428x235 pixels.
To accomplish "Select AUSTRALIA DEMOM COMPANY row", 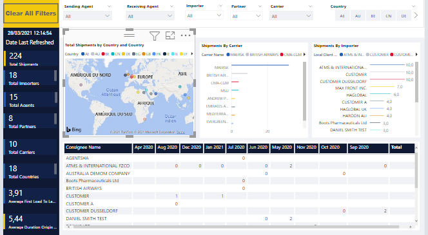I will [x=240, y=173].
